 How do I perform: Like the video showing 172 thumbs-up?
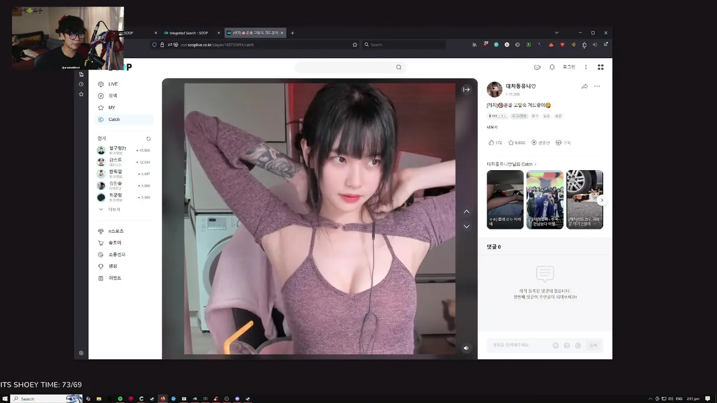(495, 143)
